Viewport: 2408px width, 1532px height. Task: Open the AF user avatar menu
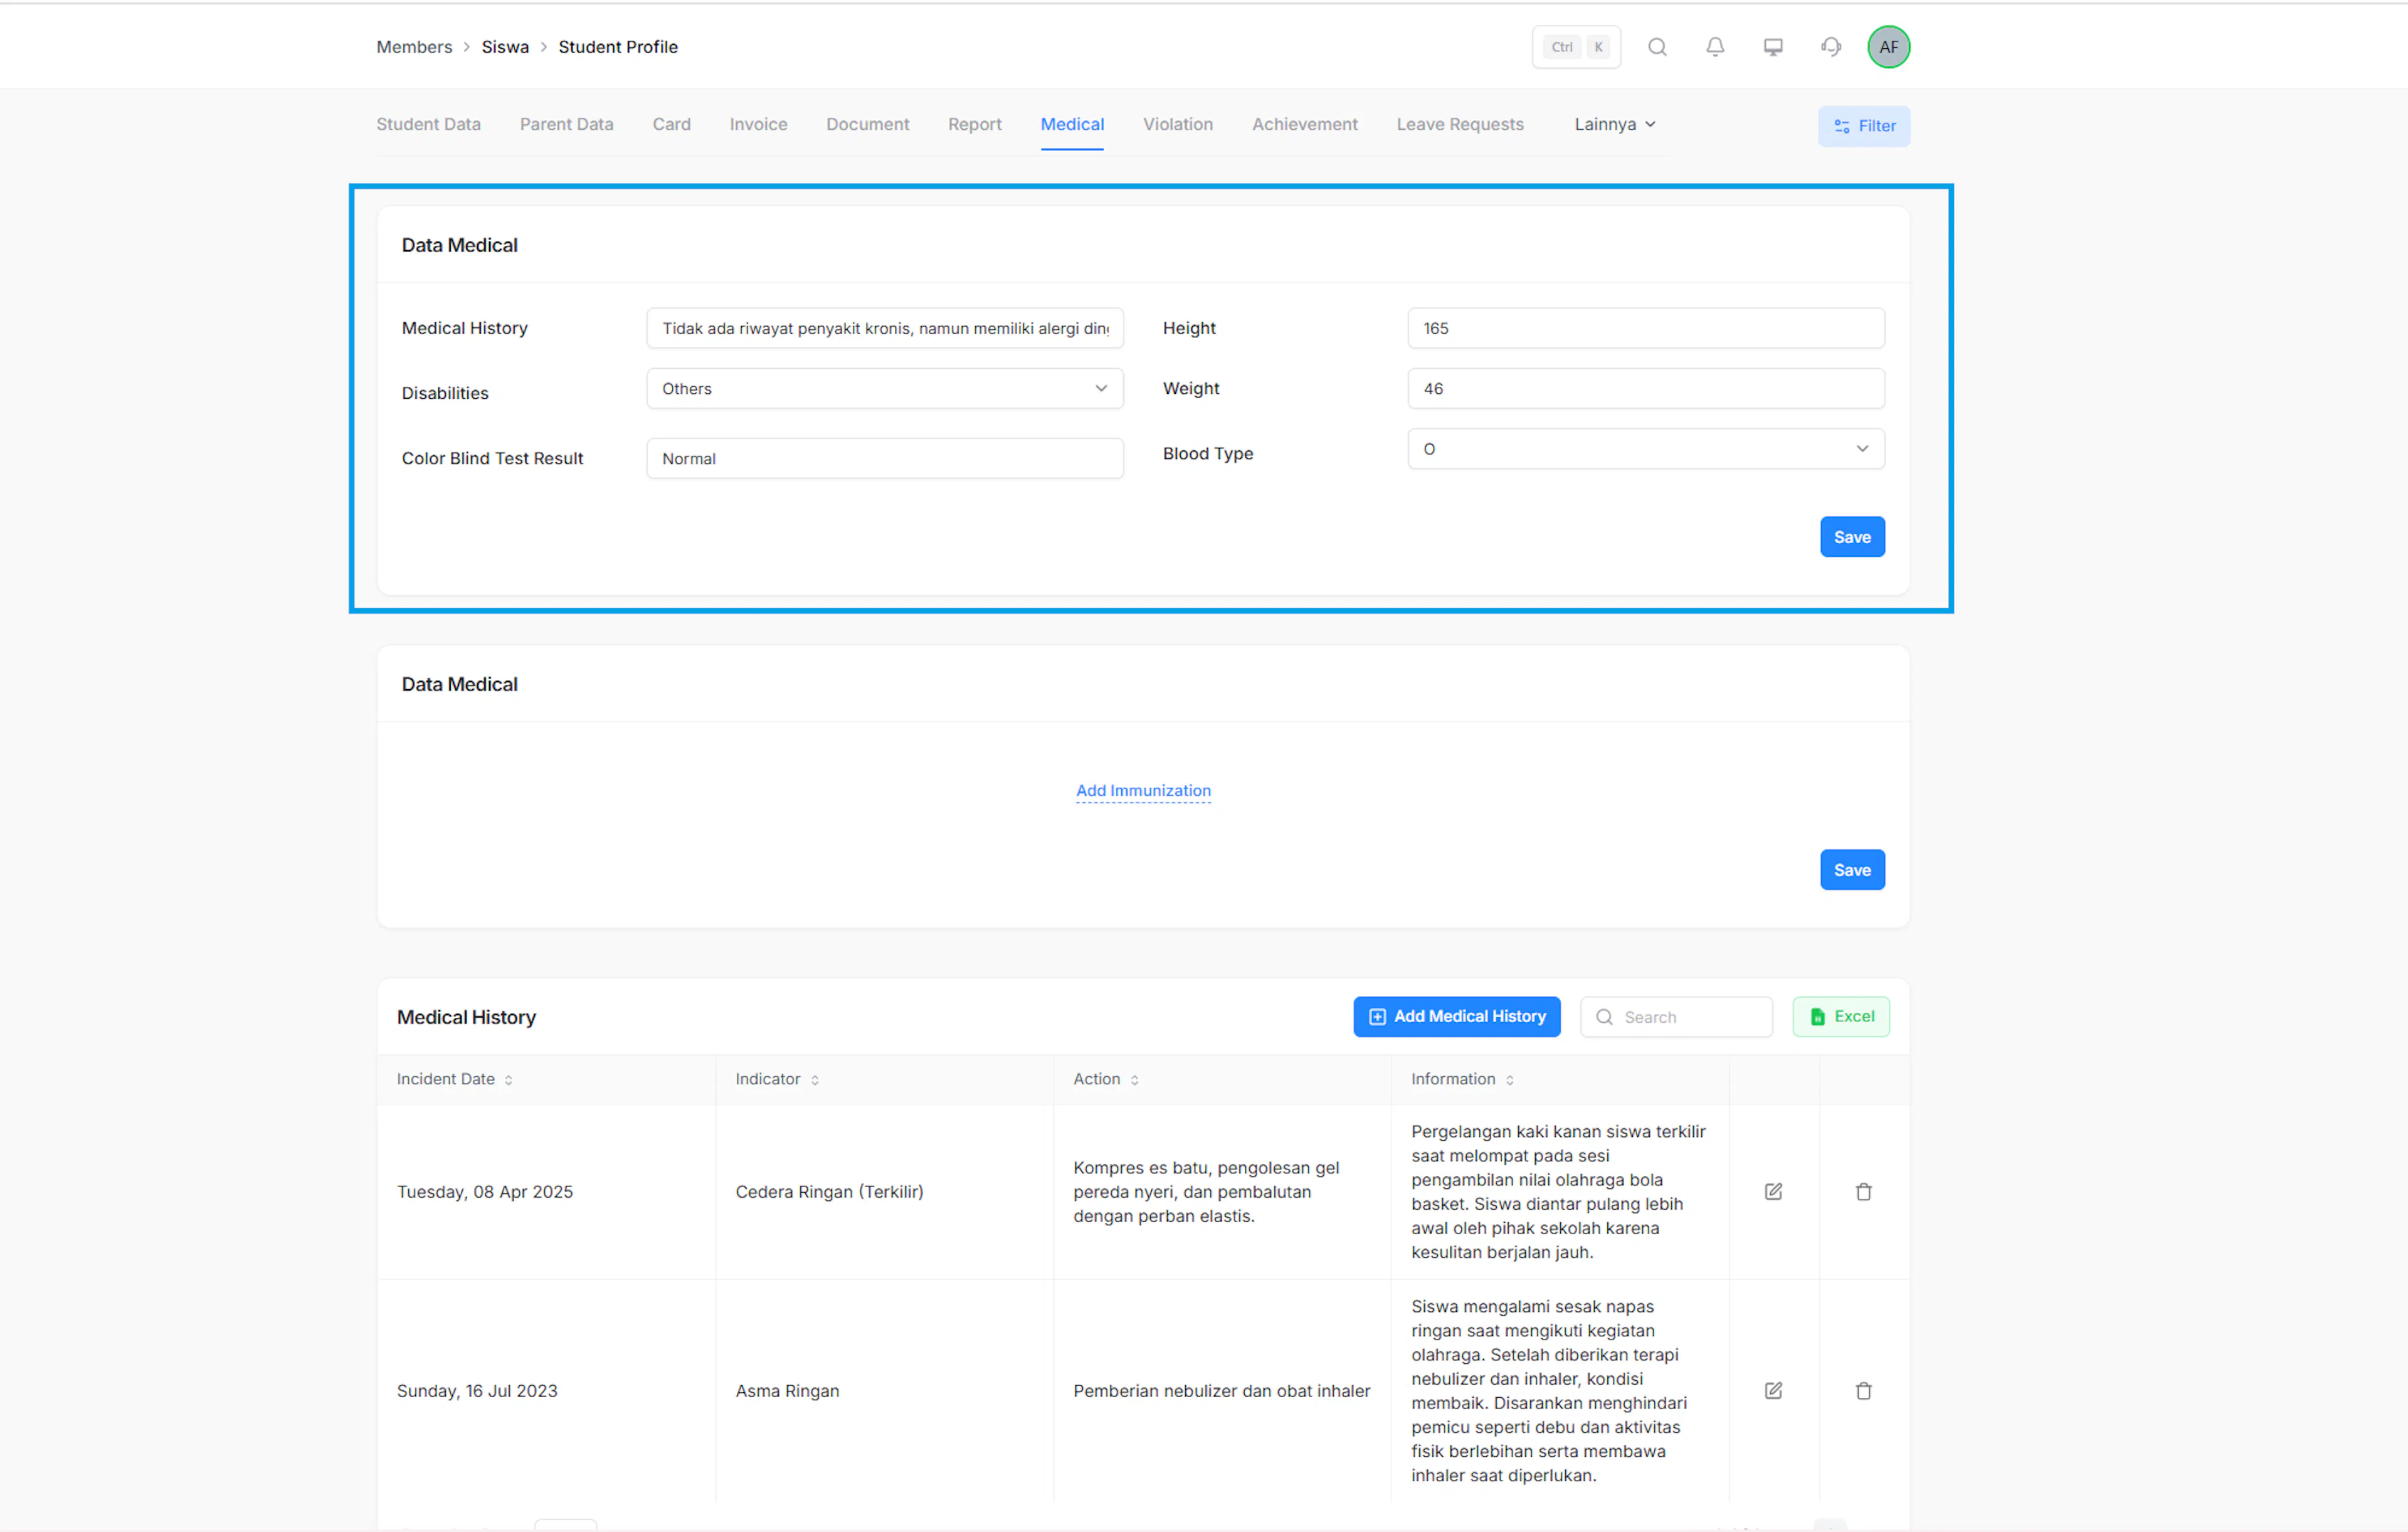[1888, 47]
